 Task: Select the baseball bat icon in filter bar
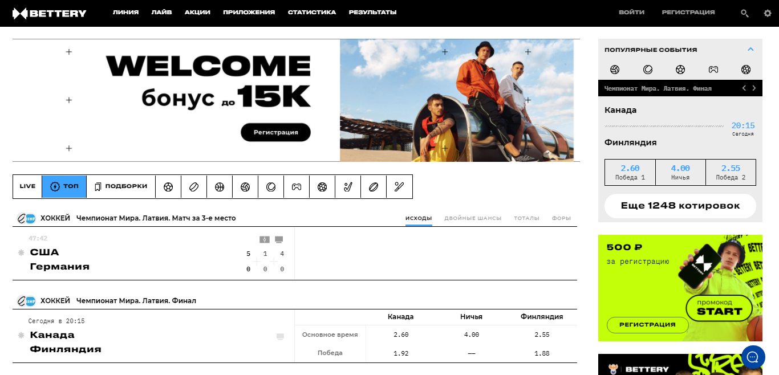[399, 186]
